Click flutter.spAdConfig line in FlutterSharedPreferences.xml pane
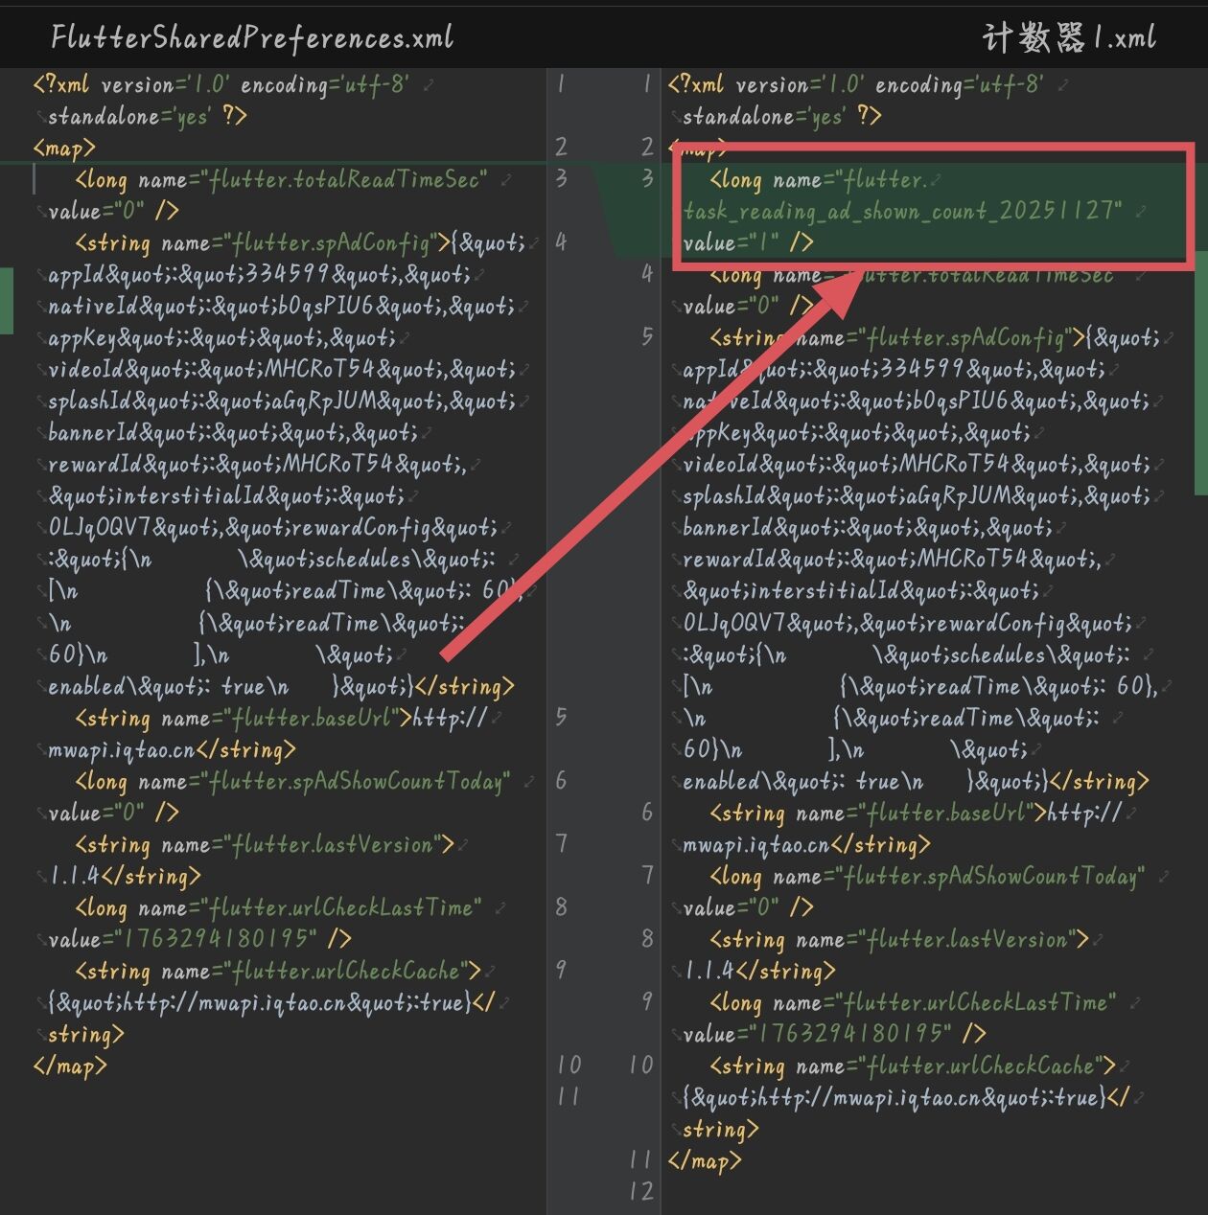The image size is (1208, 1215). pyautogui.click(x=300, y=242)
